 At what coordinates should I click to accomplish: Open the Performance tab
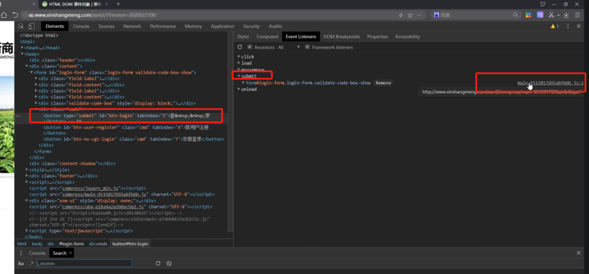[x=163, y=26]
